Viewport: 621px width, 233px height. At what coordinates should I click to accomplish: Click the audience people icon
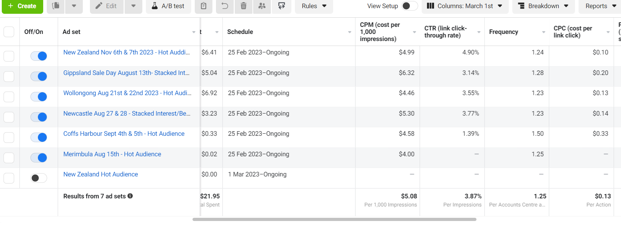[262, 6]
